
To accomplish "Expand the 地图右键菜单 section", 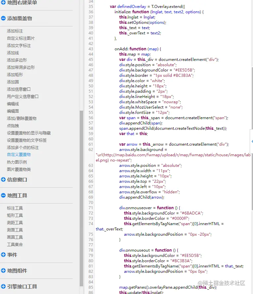I will pos(3,2).
